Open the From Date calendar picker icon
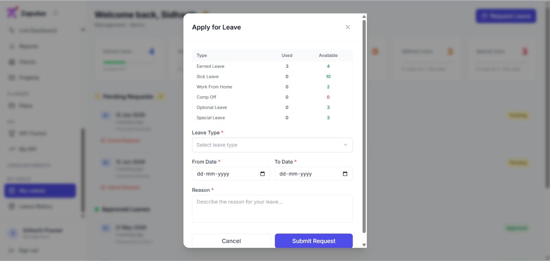This screenshot has width=550, height=261. pyautogui.click(x=263, y=174)
